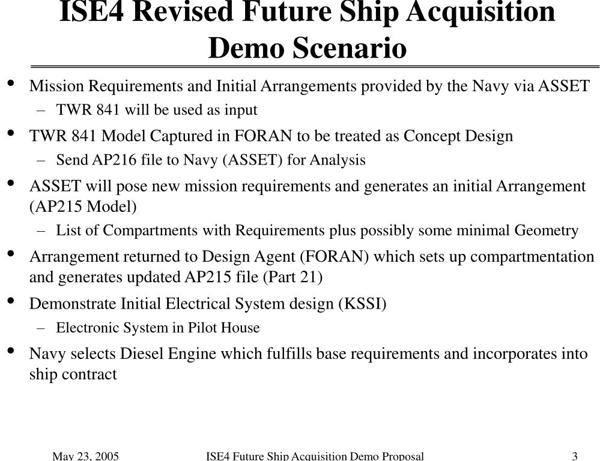Click 'Arrangement returned to Design Agent (FORAN)' bullet
The width and height of the screenshot is (615, 461).
pyautogui.click(x=199, y=256)
